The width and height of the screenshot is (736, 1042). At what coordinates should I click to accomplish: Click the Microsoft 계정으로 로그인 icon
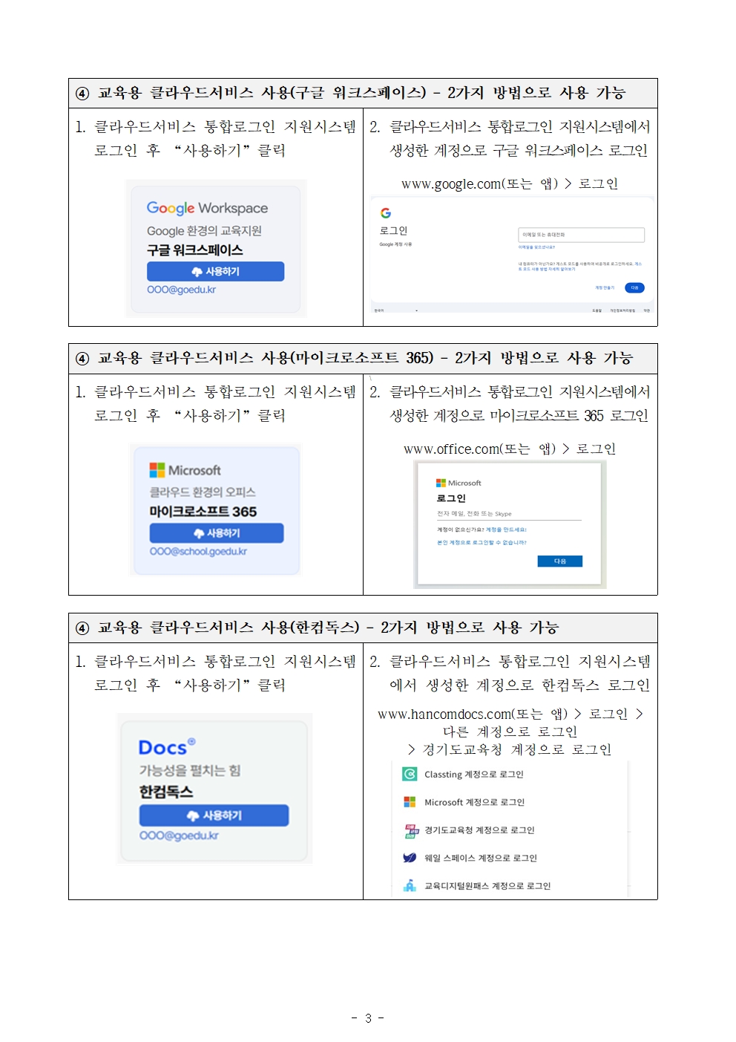coord(410,802)
